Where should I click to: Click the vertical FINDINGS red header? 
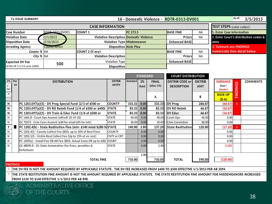(x=237, y=90)
